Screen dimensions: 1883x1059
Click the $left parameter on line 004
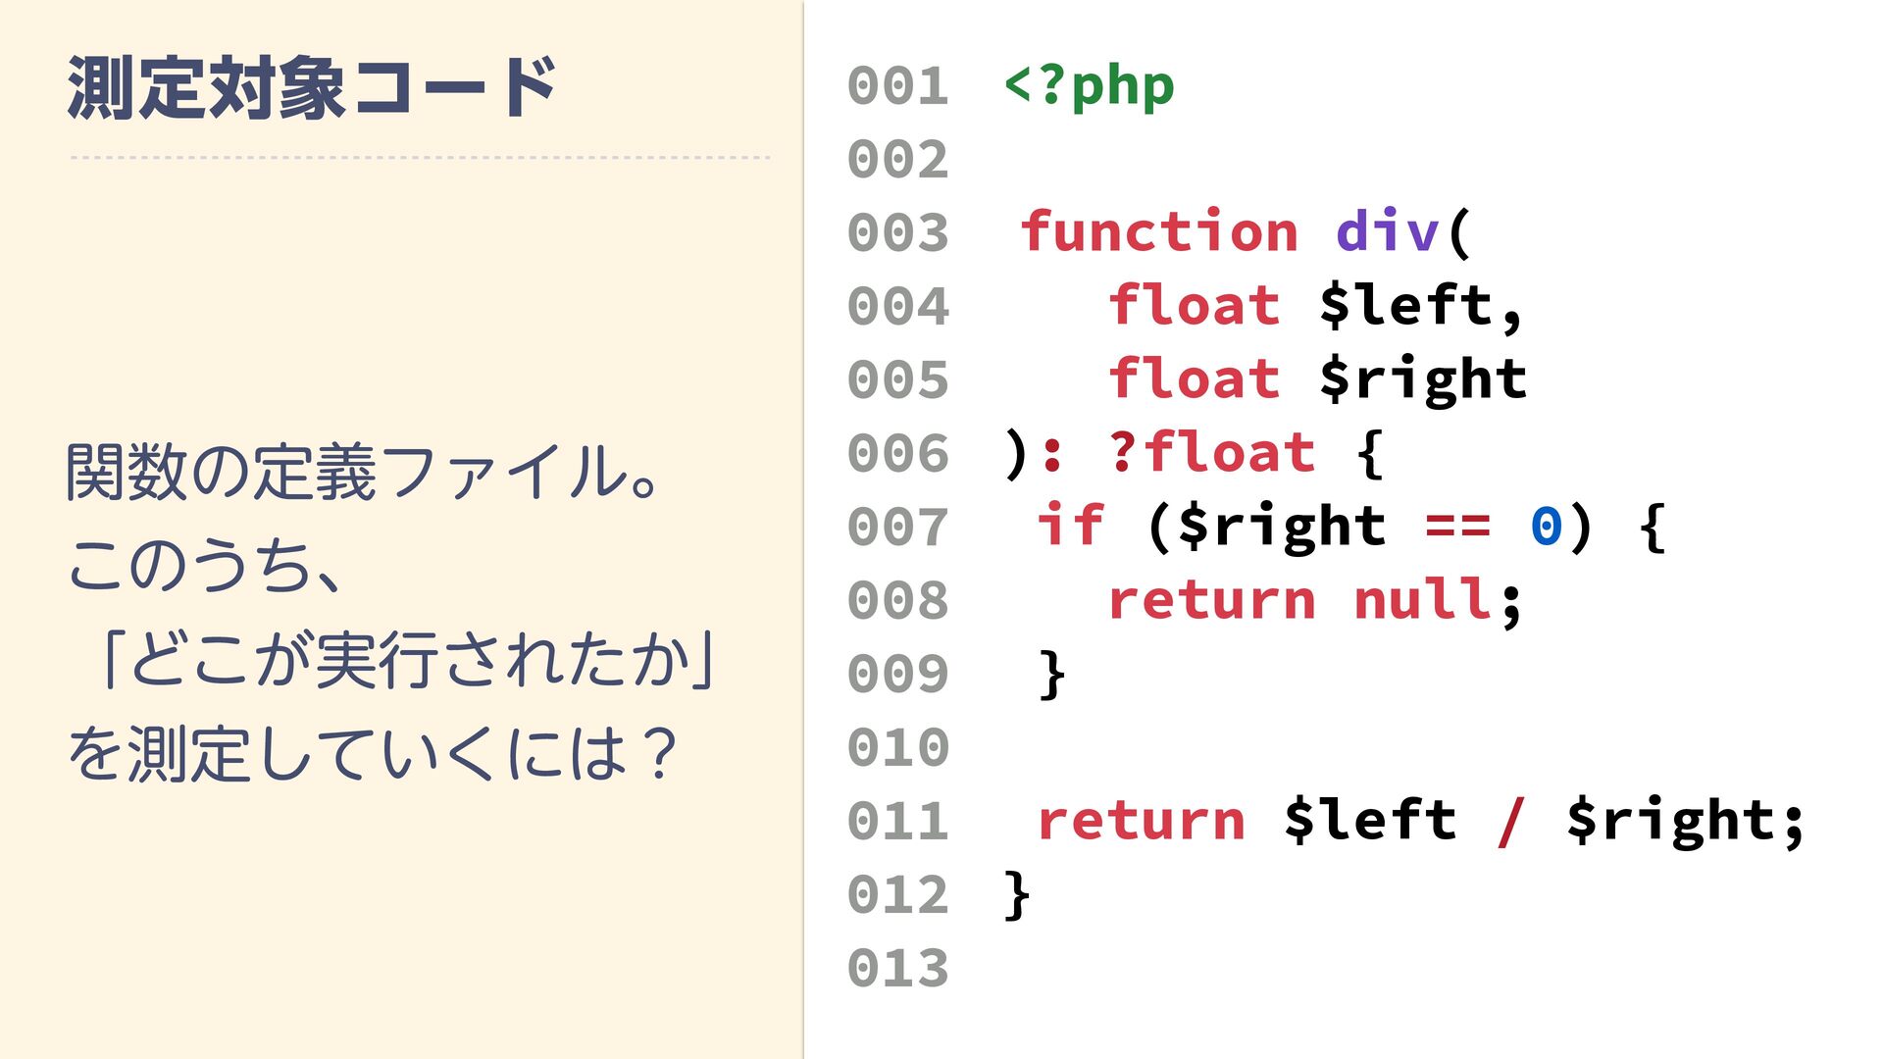1406,306
